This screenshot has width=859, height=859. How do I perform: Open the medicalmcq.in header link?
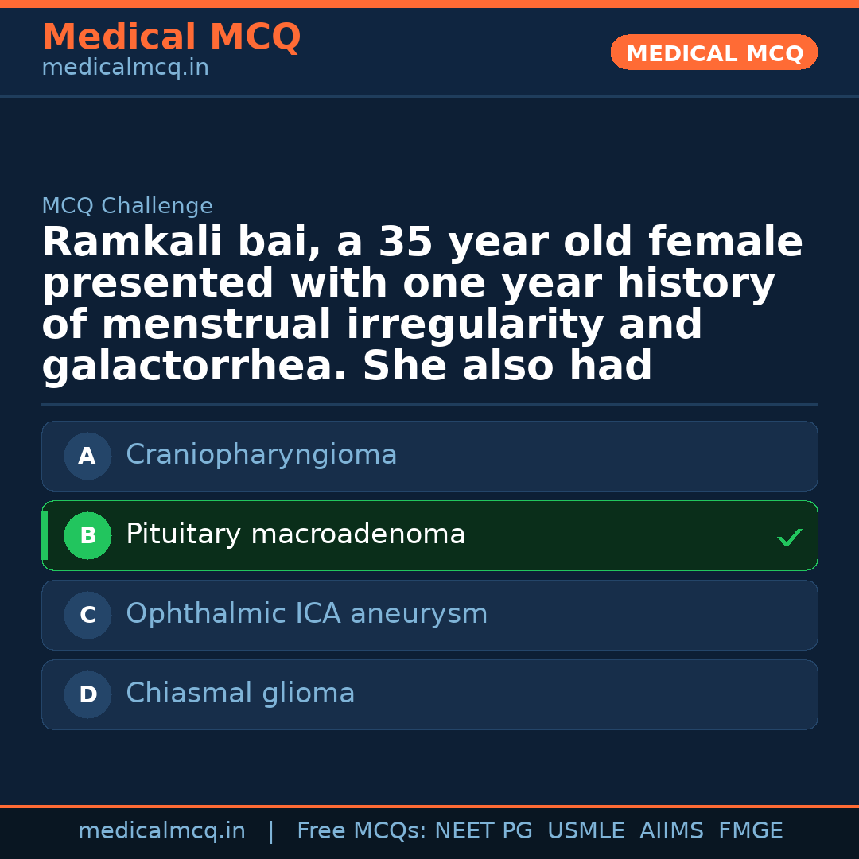click(x=125, y=68)
